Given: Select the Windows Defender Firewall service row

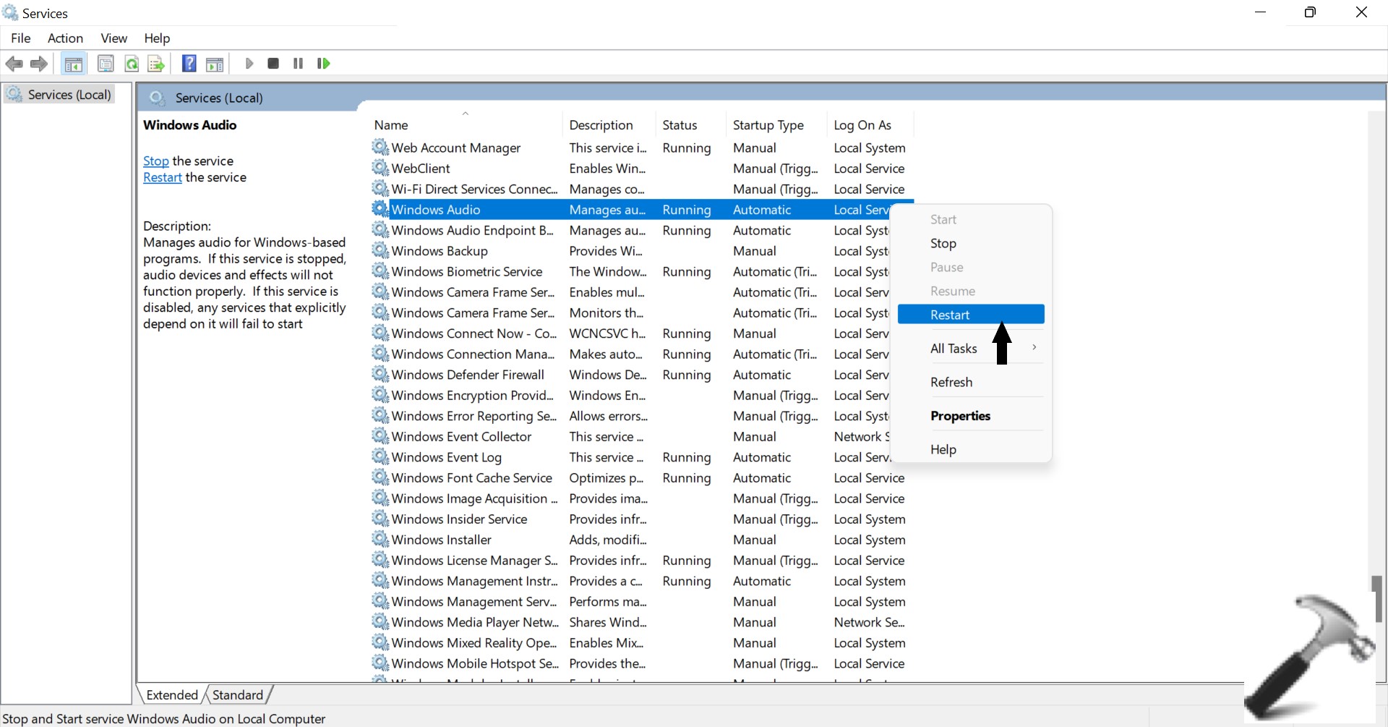Looking at the screenshot, I should pos(467,375).
